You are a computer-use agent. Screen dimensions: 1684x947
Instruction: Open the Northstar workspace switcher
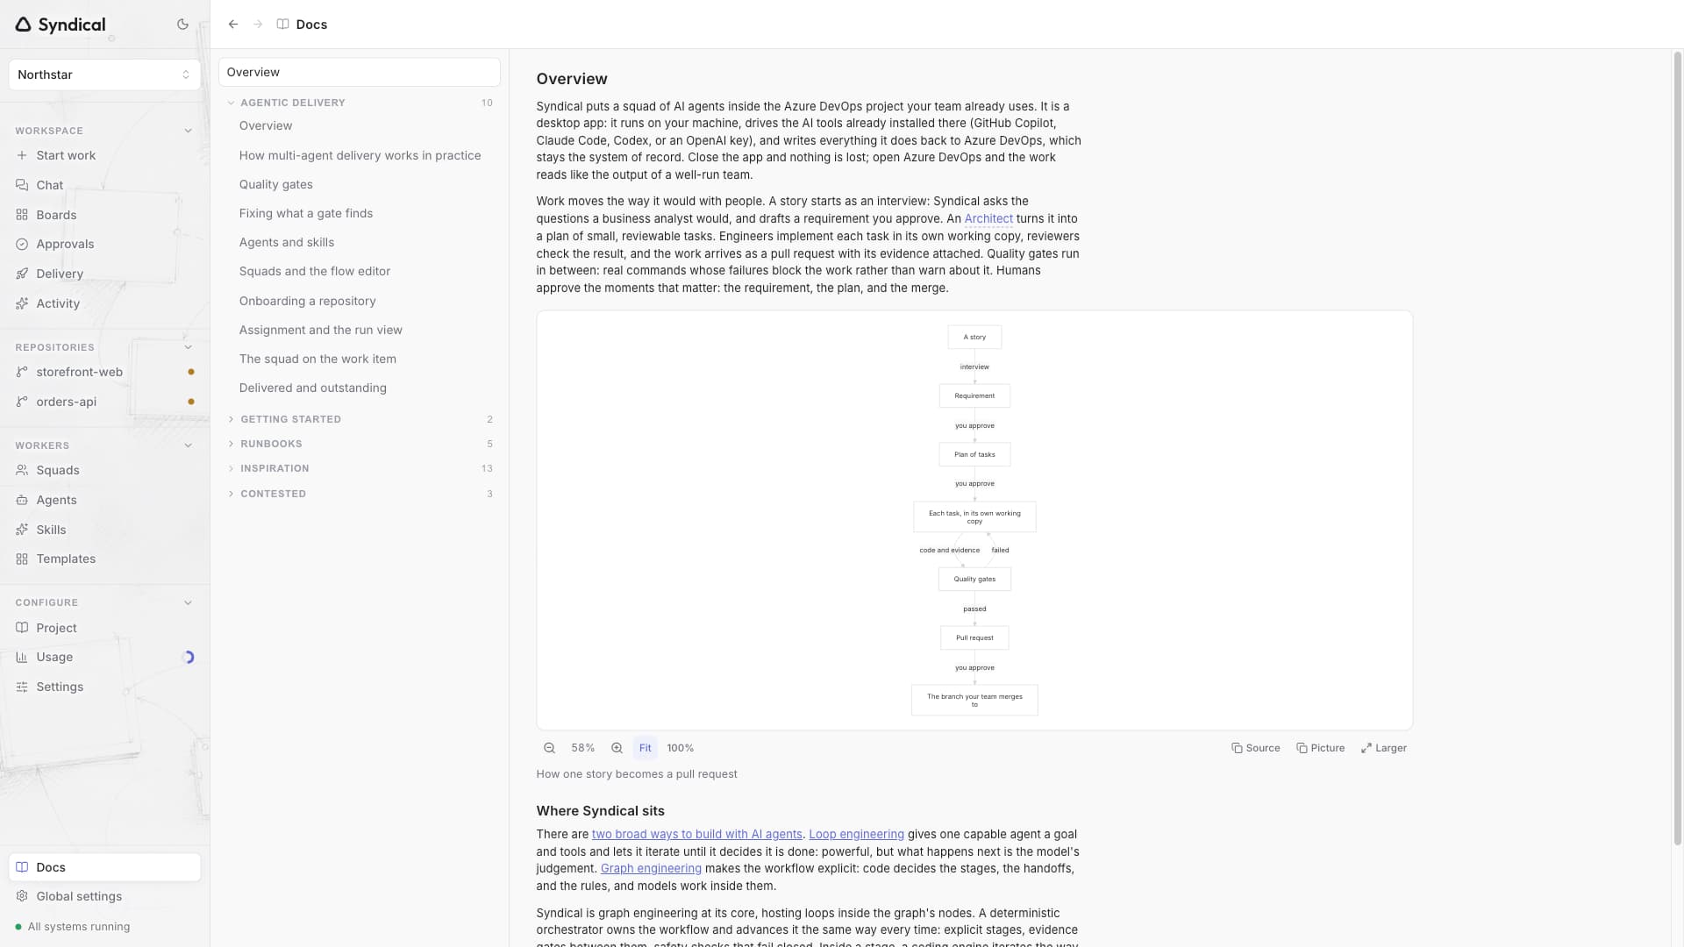(104, 75)
